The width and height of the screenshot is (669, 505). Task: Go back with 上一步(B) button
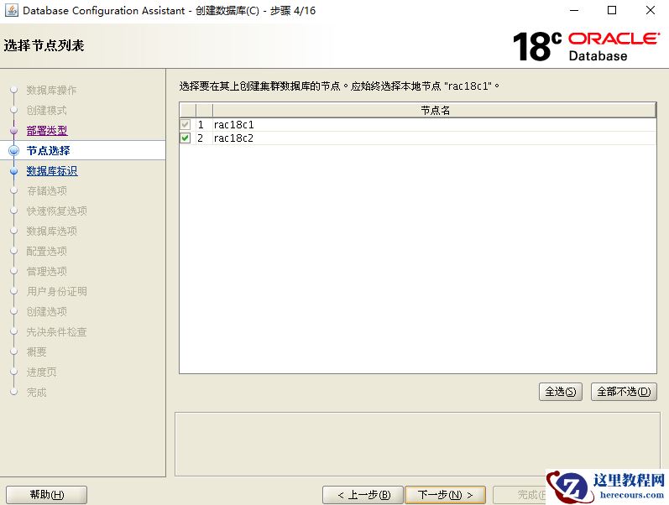coord(363,495)
